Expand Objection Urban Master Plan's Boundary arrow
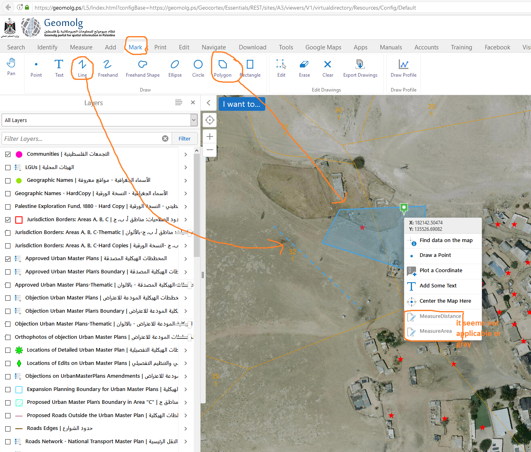 (185, 311)
